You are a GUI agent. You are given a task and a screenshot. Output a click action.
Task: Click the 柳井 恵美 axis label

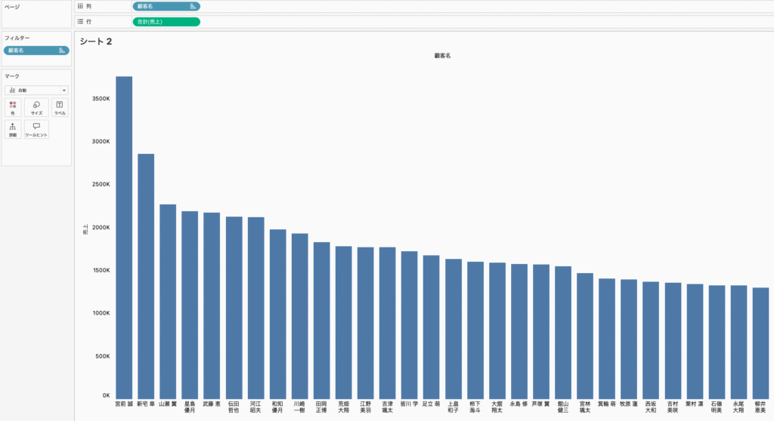click(x=760, y=407)
